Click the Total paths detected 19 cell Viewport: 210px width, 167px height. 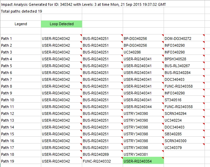(21, 11)
